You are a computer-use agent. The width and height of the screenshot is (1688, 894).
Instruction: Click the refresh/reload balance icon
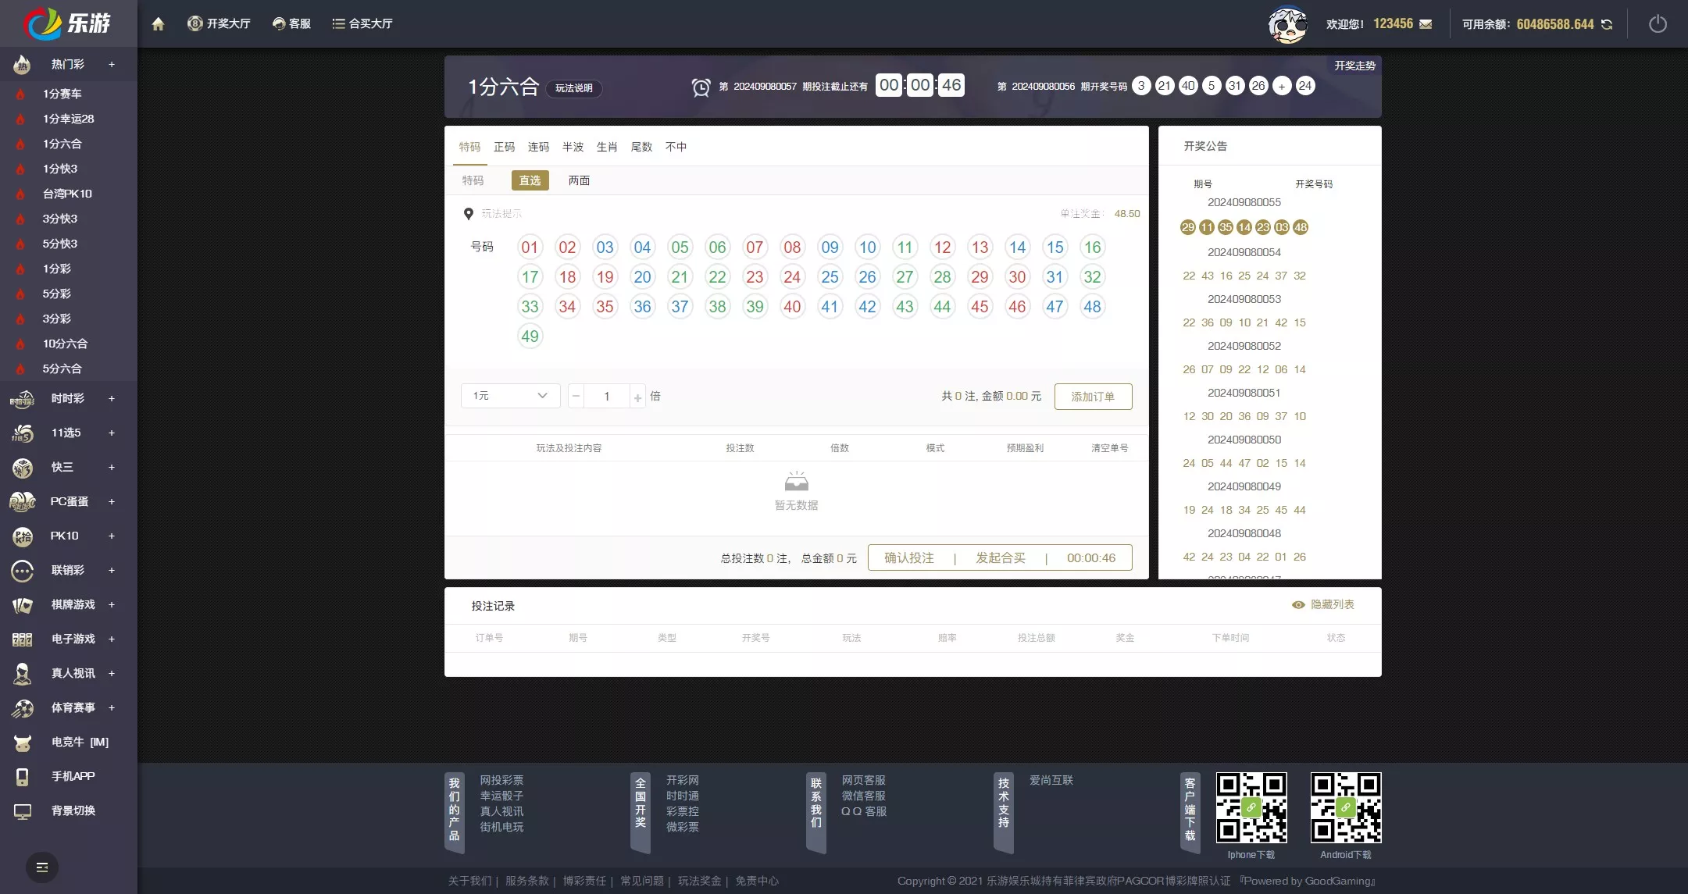coord(1608,23)
